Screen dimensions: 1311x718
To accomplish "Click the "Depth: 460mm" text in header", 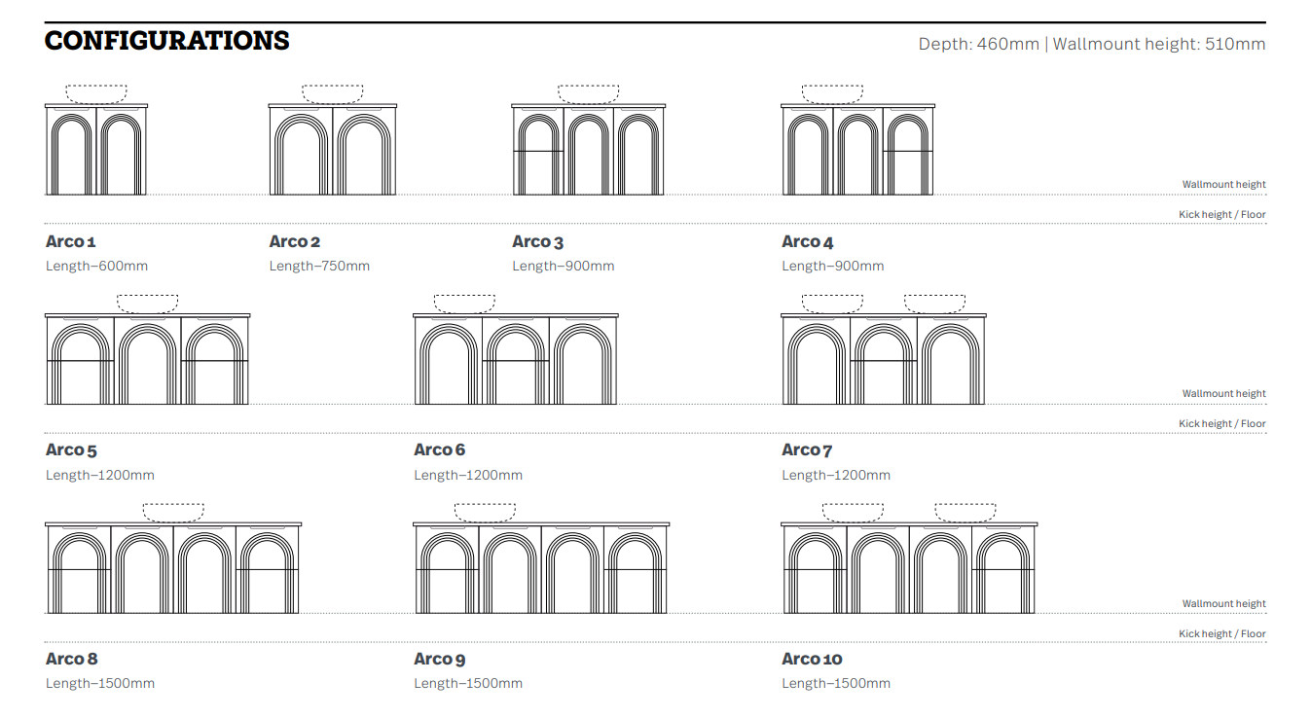I will [x=978, y=44].
